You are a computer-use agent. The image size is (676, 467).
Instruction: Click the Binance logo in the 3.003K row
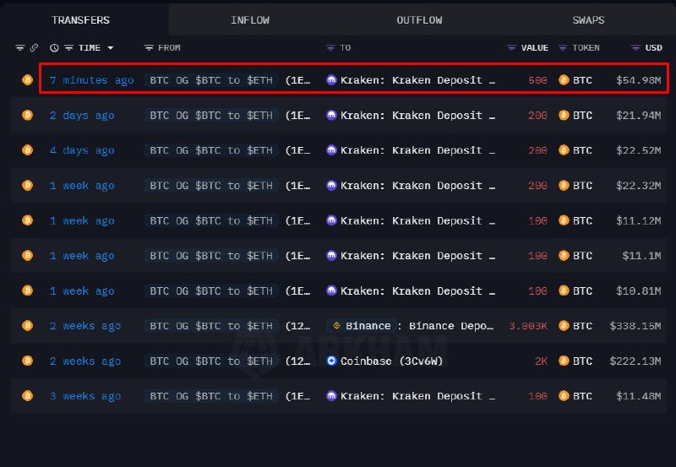click(336, 326)
